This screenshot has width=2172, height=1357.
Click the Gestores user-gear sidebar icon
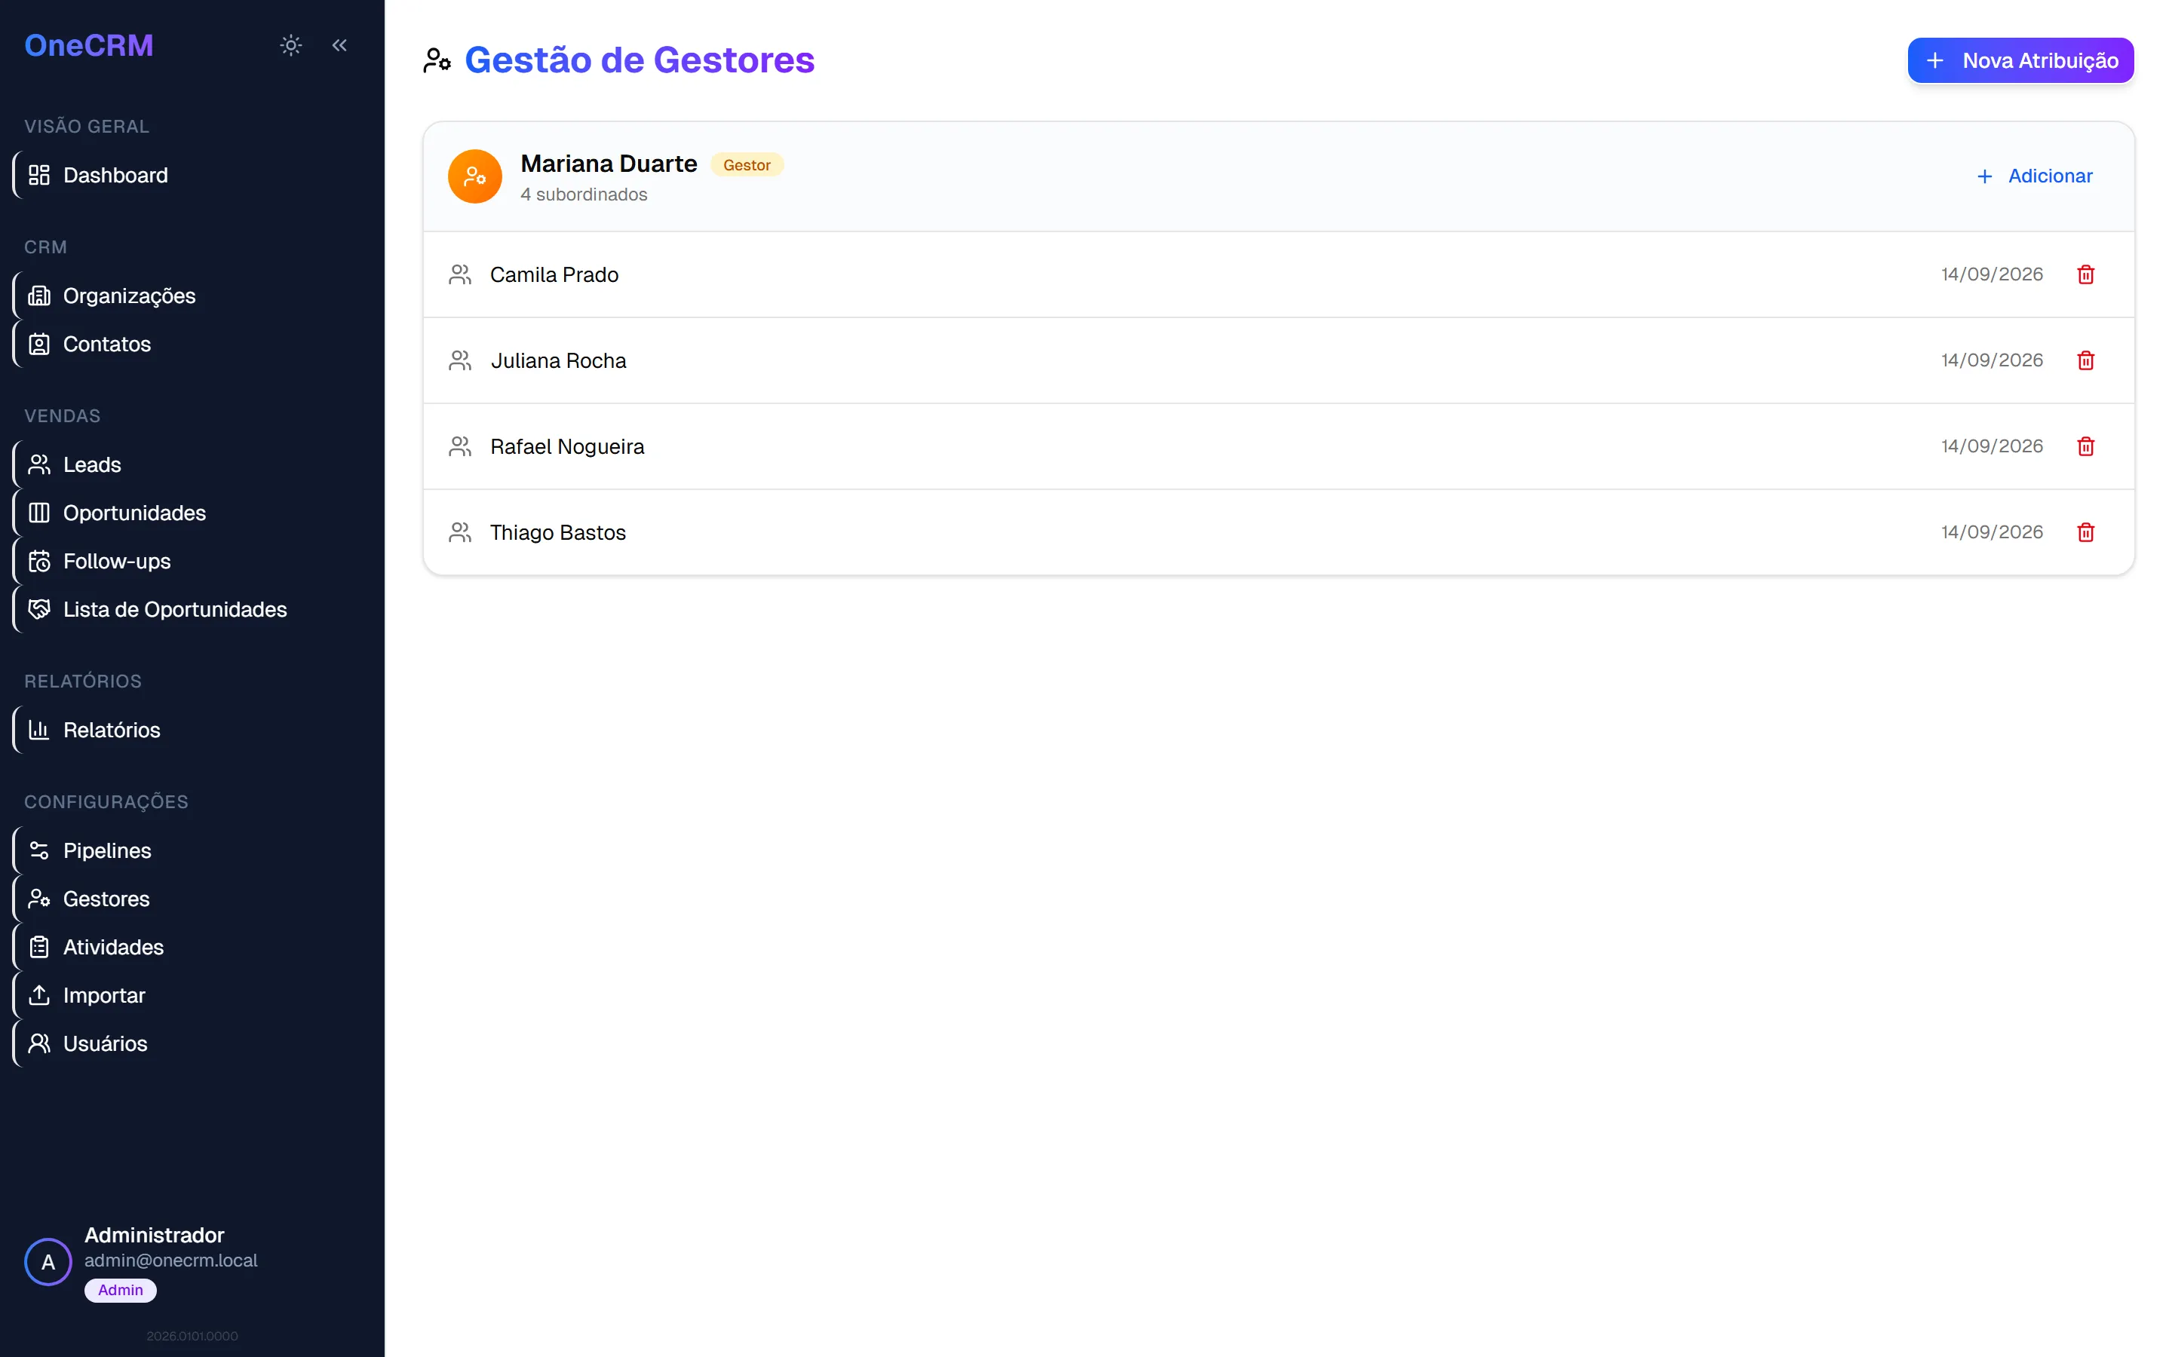point(38,899)
